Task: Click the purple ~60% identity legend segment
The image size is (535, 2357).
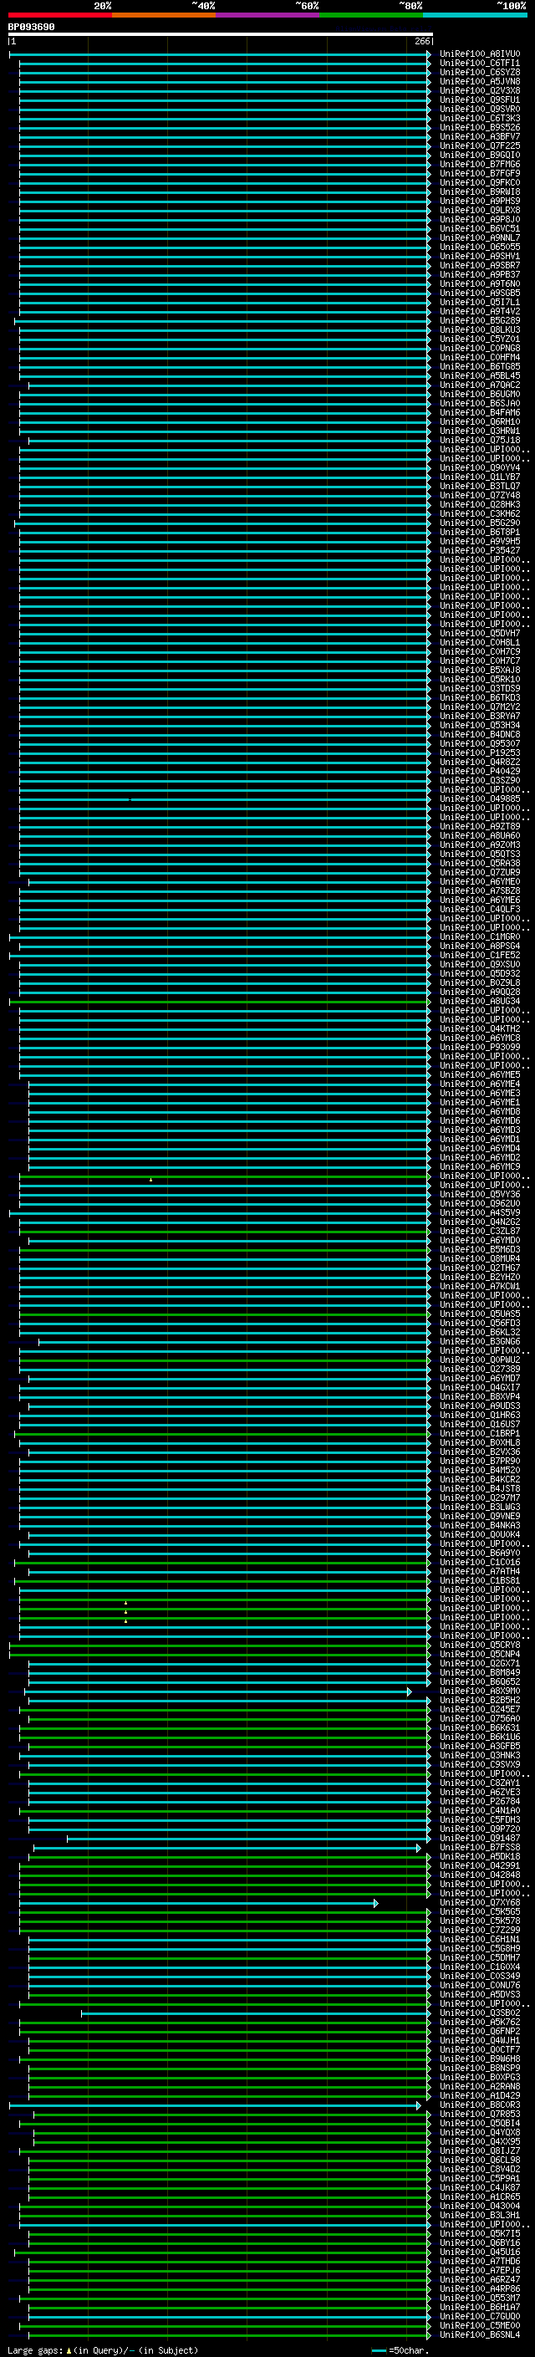Action: (268, 15)
